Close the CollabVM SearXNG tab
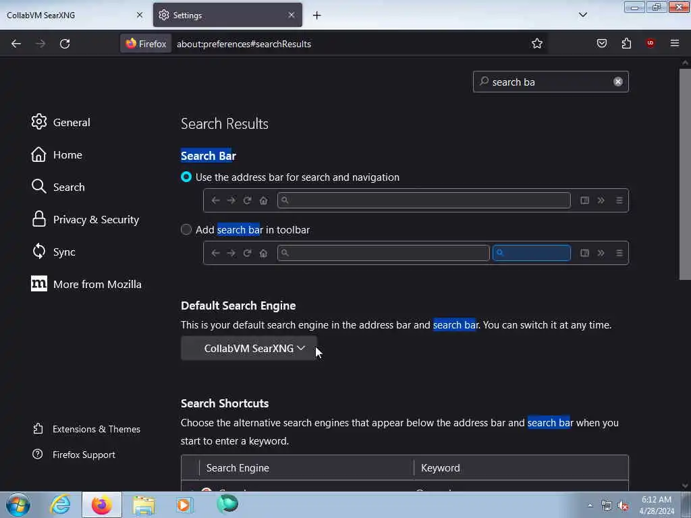The image size is (691, 518). (140, 15)
